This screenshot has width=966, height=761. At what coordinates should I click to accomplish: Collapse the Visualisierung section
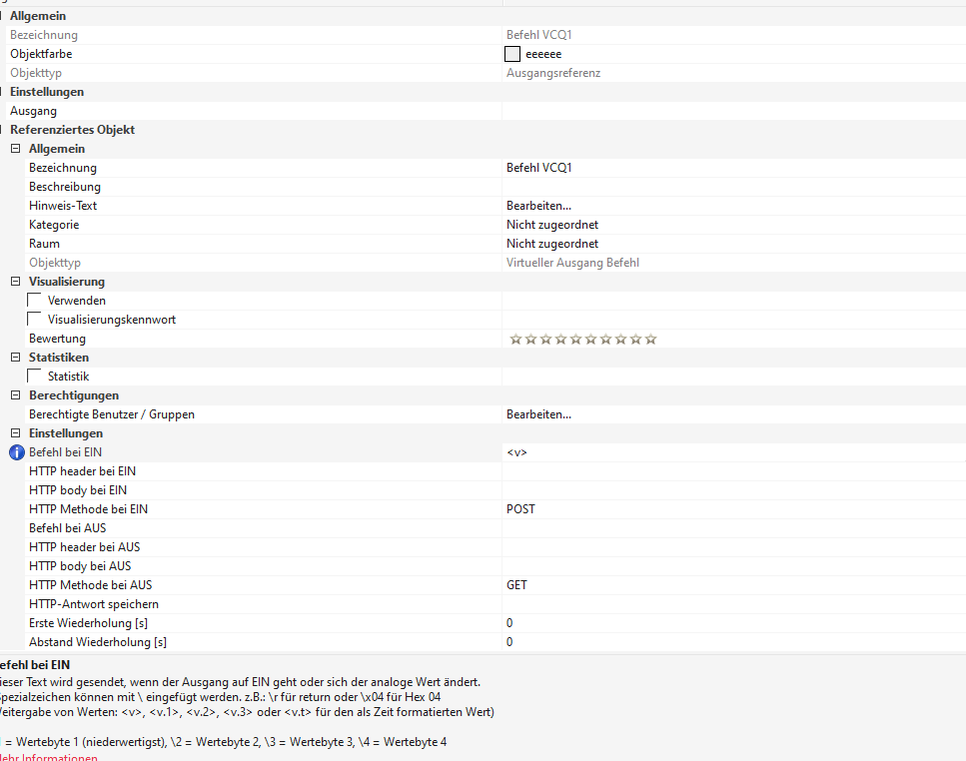pyautogui.click(x=16, y=282)
